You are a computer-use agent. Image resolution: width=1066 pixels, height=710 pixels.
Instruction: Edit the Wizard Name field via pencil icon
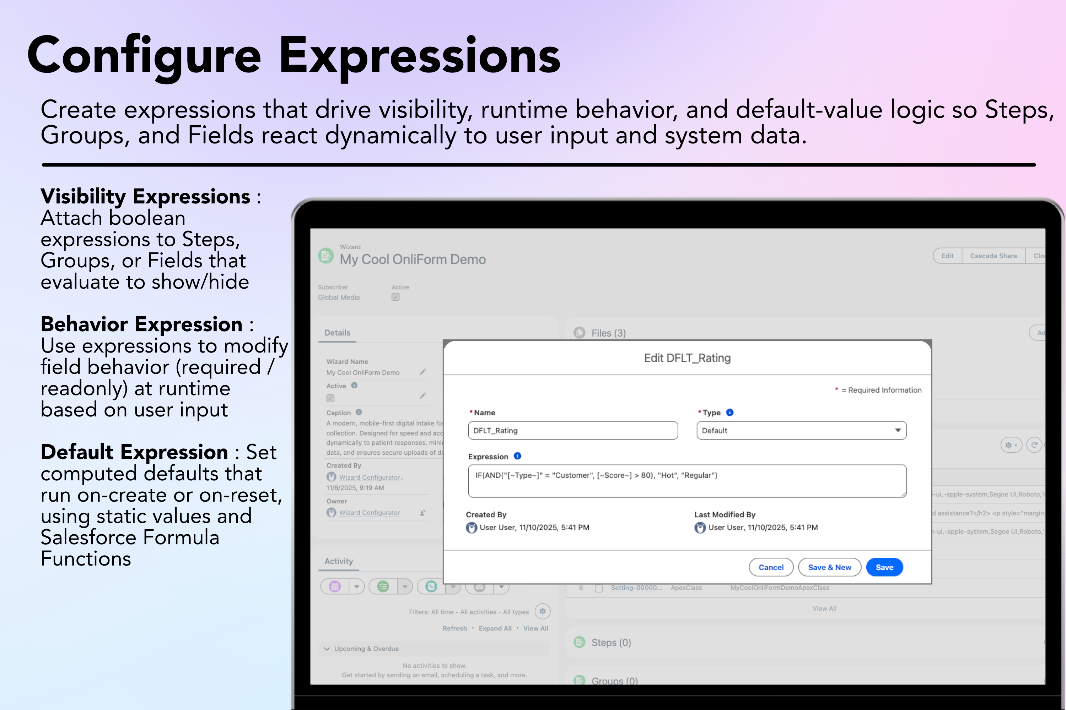pyautogui.click(x=423, y=372)
